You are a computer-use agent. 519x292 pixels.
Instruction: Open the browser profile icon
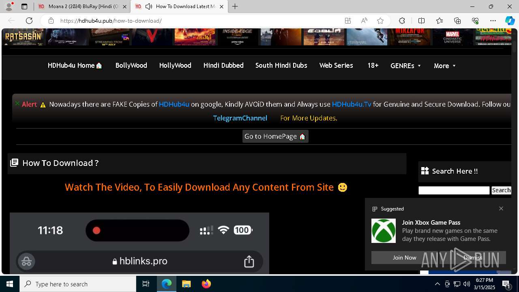(x=9, y=6)
